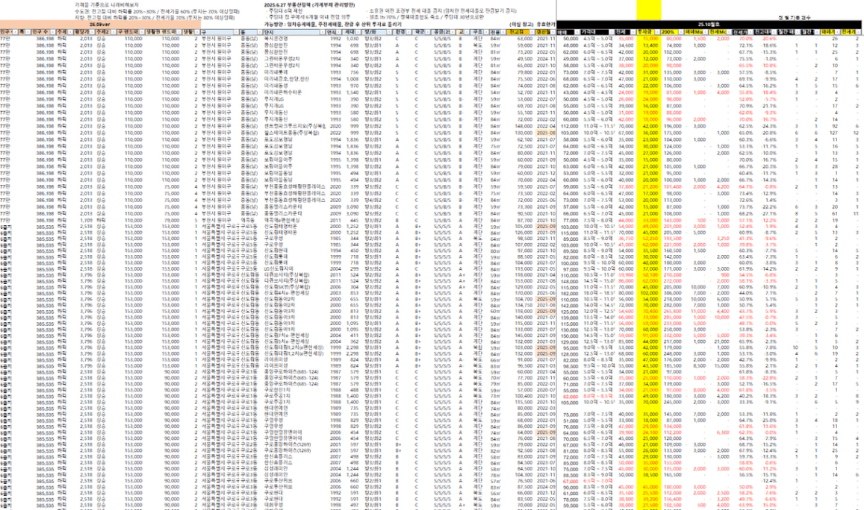
Task: Open the '주제2' column filter dropdown
Action: 114,32
